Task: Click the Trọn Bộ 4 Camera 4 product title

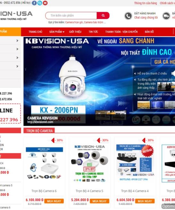Action: [135, 191]
